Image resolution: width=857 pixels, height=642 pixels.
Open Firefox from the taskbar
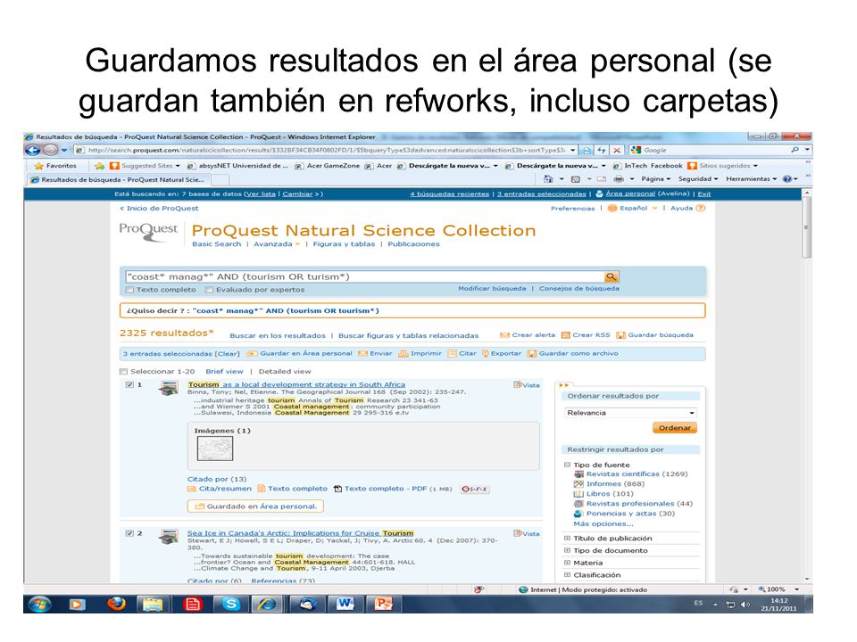pyautogui.click(x=116, y=604)
